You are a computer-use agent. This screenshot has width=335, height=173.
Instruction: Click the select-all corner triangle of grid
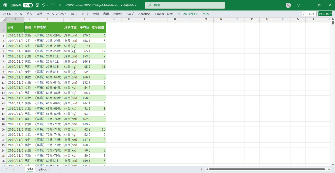(3, 19)
